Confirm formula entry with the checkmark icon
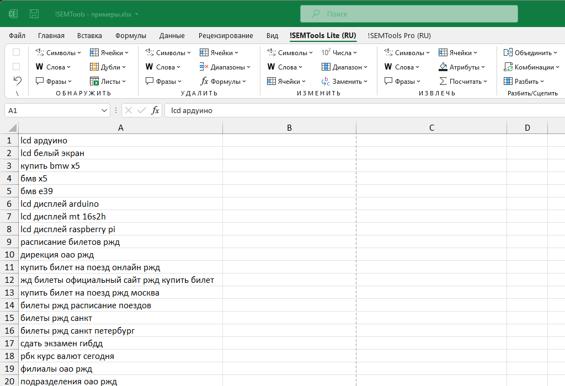565x386 pixels. coord(142,110)
